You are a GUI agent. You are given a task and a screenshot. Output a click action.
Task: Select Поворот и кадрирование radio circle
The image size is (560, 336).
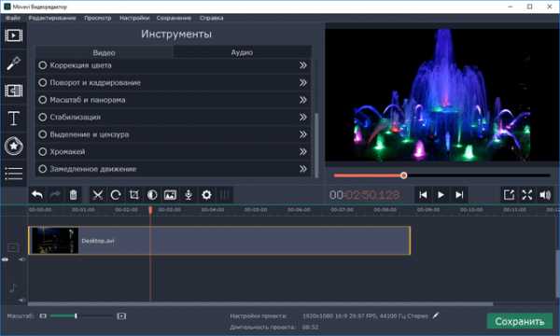[x=43, y=82]
